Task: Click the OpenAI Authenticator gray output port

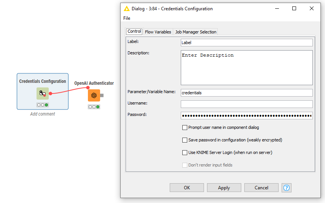Action: point(102,95)
